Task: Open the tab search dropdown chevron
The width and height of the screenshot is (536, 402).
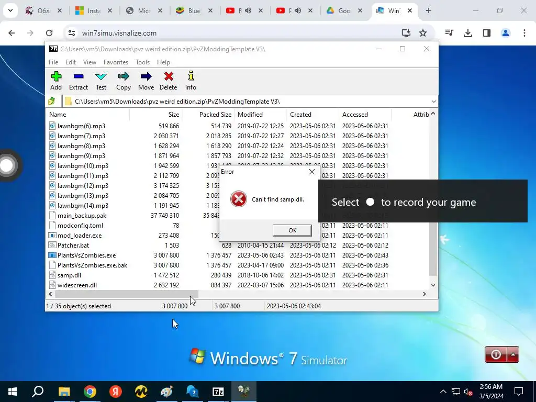Action: pyautogui.click(x=10, y=10)
